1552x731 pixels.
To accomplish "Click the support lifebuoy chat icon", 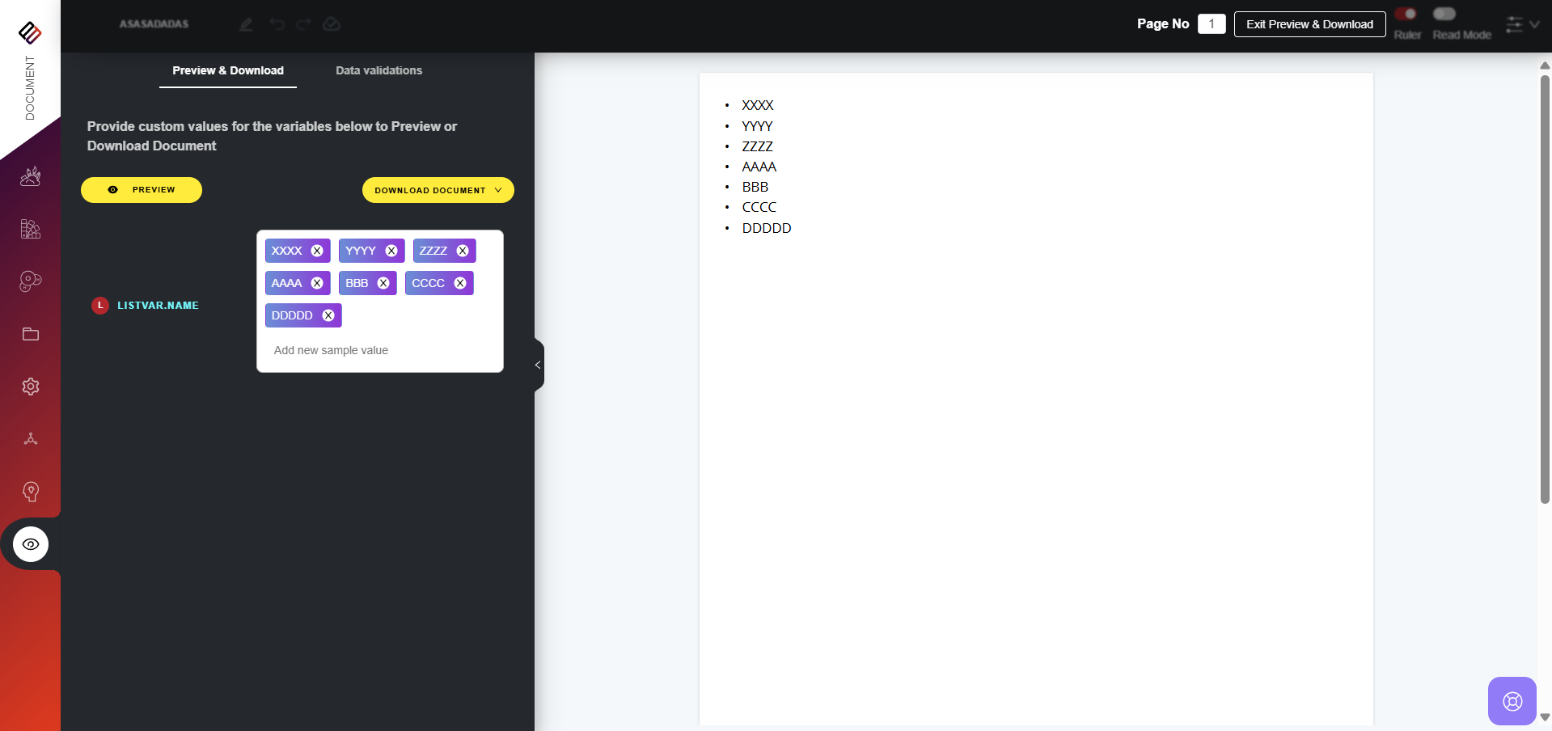I will (1512, 701).
